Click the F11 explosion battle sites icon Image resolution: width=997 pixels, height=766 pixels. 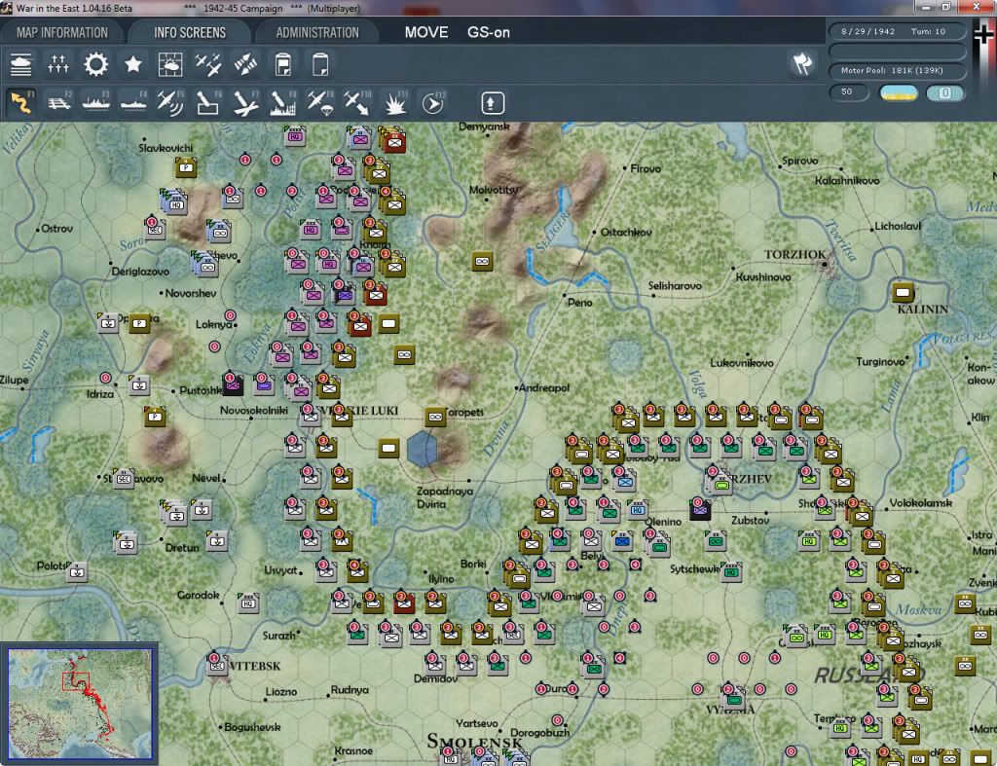(395, 102)
